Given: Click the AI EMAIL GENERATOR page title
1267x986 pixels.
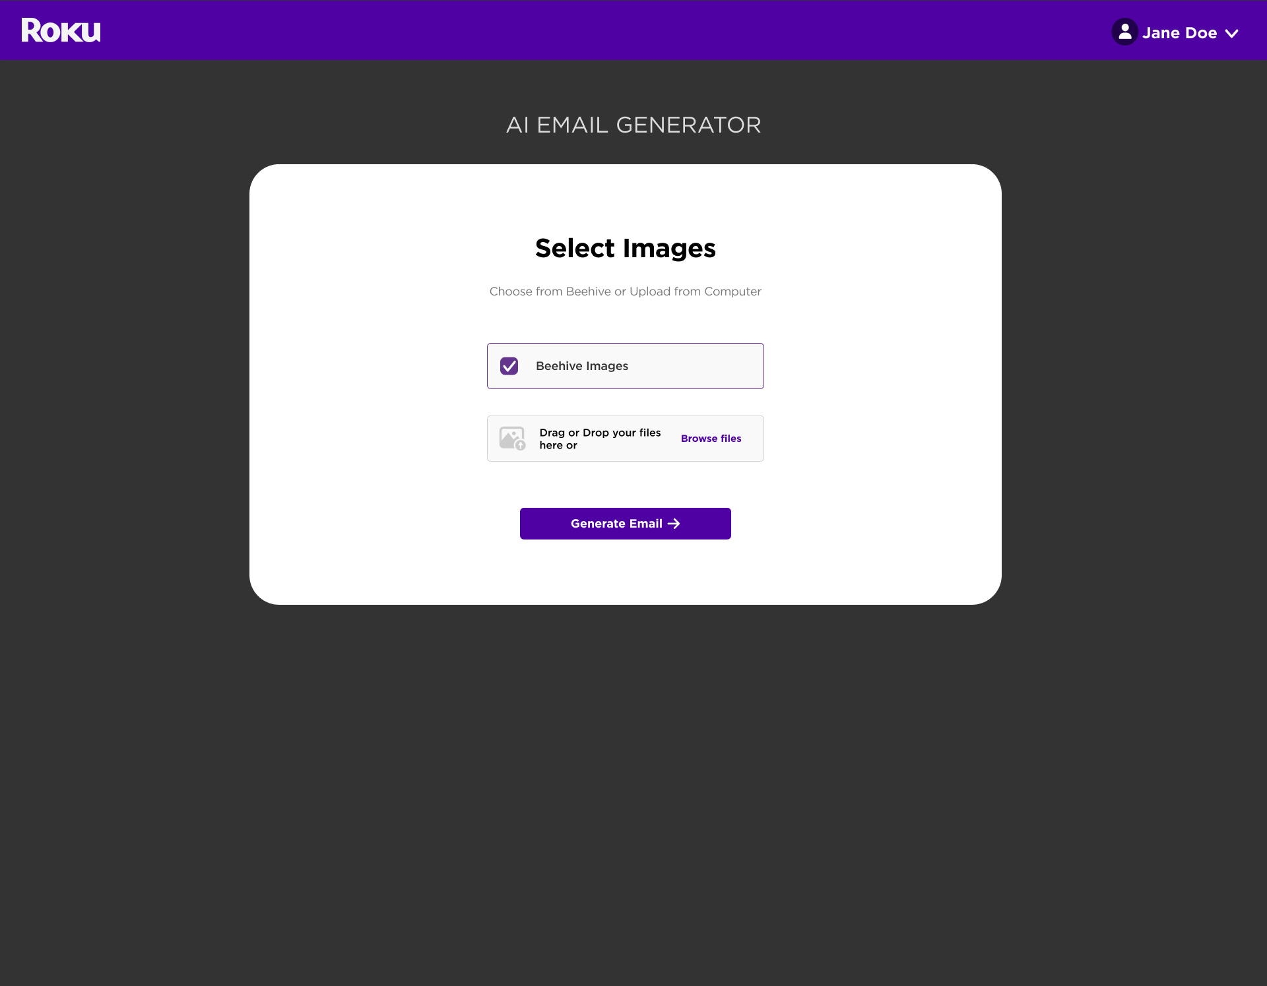Looking at the screenshot, I should (x=633, y=125).
